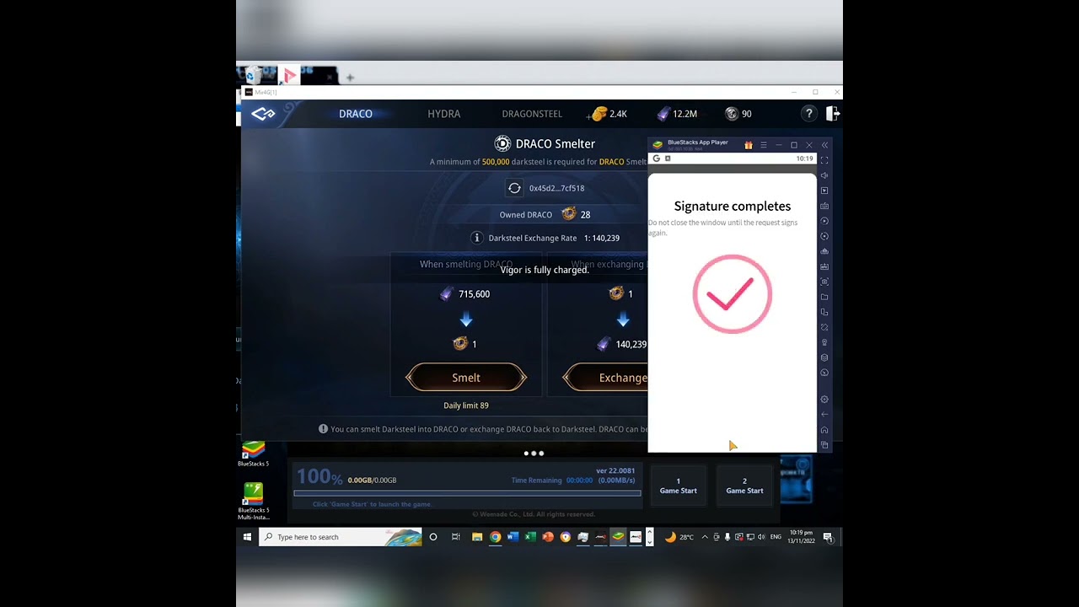This screenshot has width=1079, height=607.
Task: Click the Darksteel Exchange Rate info icon
Action: point(476,238)
